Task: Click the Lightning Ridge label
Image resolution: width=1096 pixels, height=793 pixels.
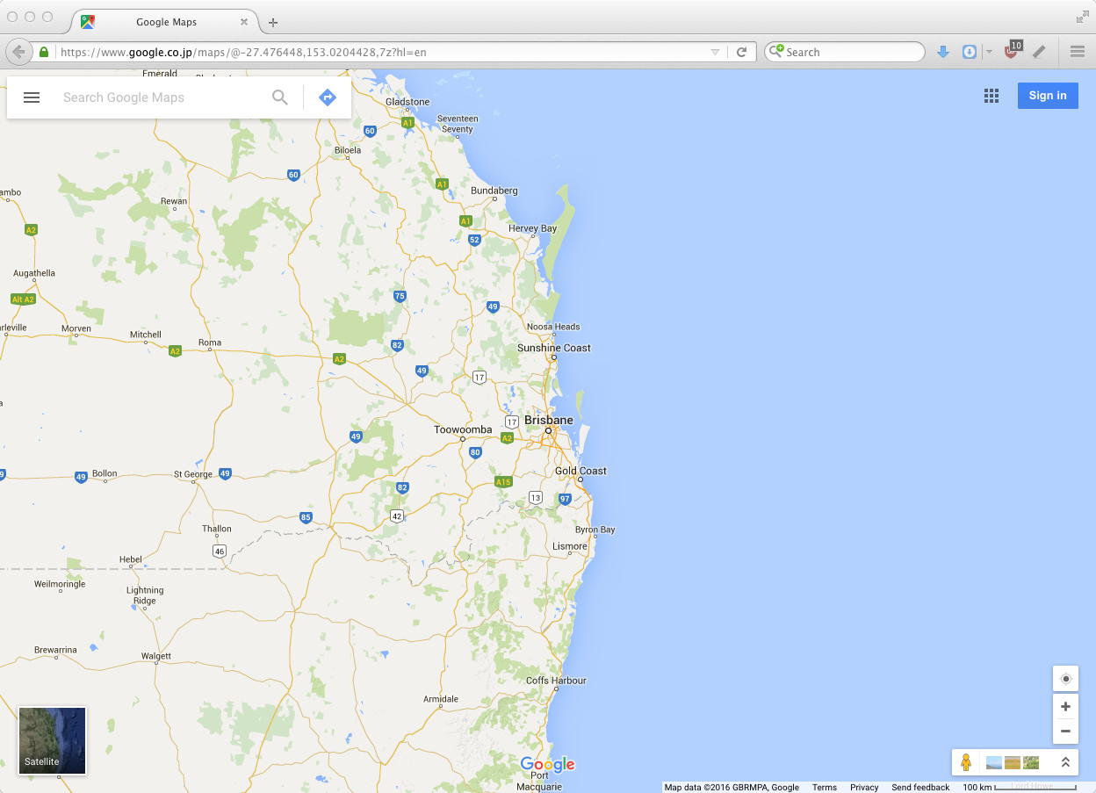Action: (x=145, y=595)
